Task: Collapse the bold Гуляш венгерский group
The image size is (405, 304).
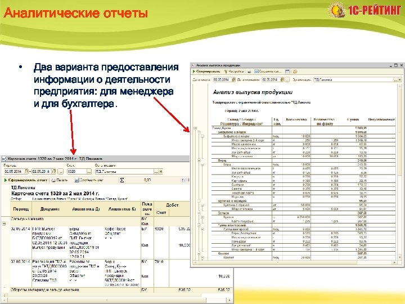Action: (x=199, y=225)
